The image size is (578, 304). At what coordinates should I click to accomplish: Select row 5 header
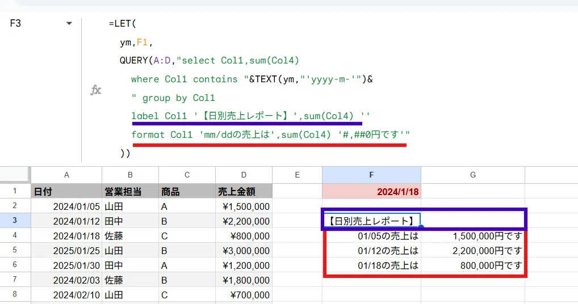(15, 250)
